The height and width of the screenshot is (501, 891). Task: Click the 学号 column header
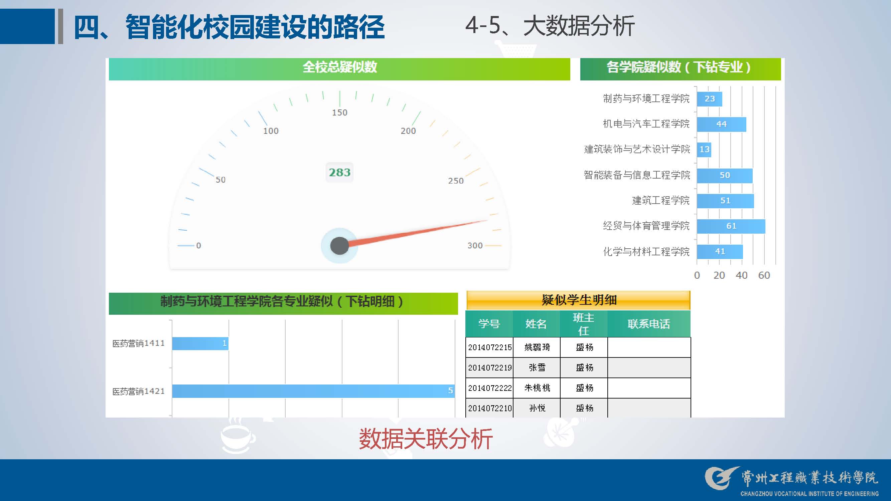[489, 324]
